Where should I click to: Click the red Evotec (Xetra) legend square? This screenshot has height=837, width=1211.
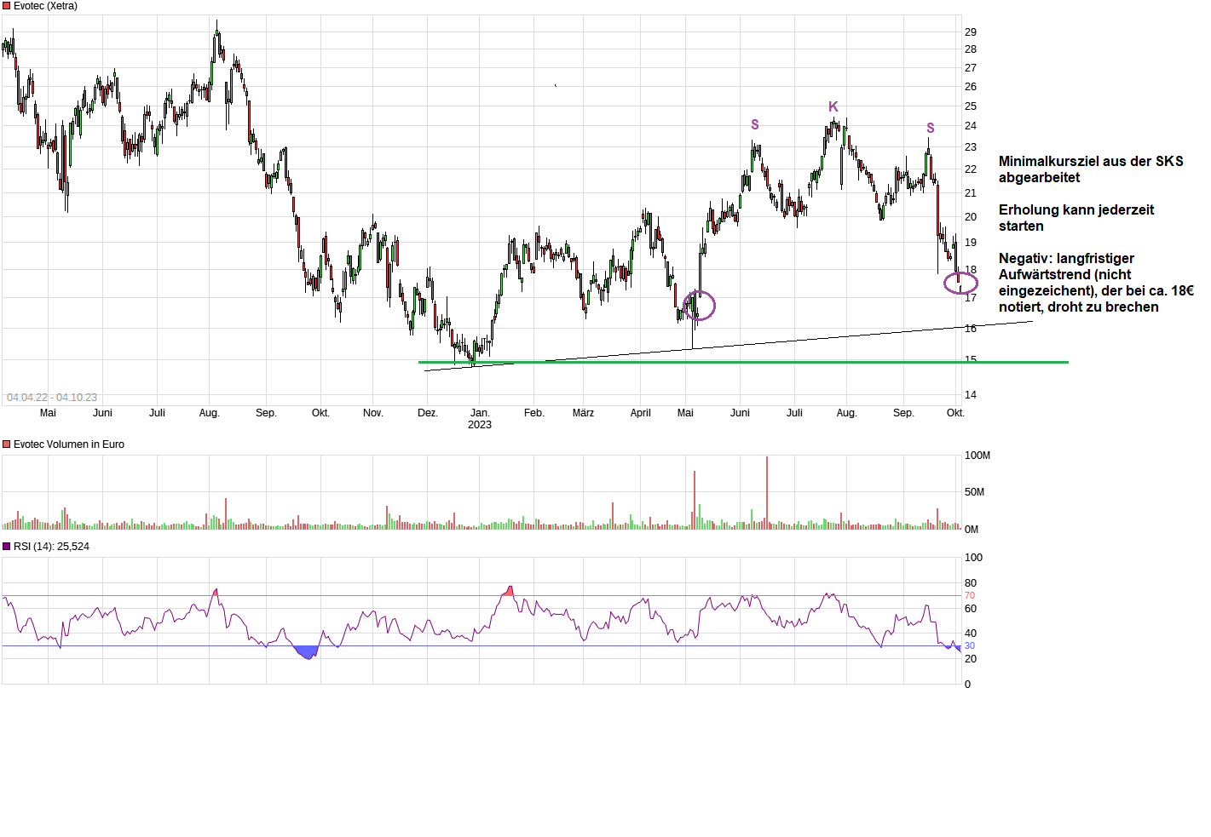[x=7, y=6]
